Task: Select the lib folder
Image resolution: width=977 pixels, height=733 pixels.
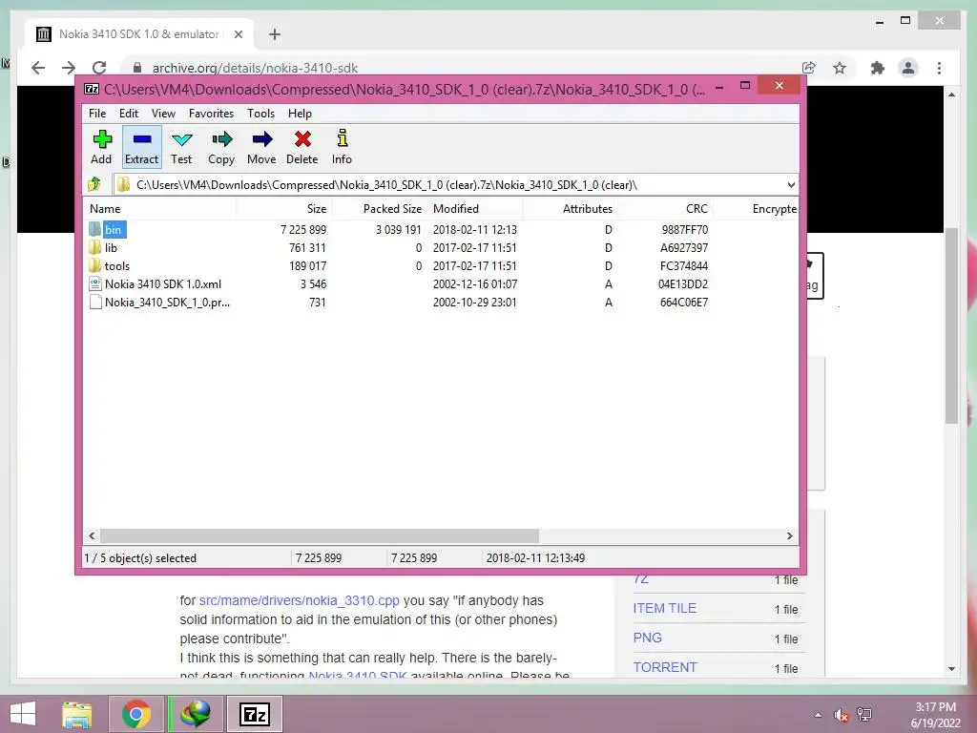Action: [x=111, y=247]
